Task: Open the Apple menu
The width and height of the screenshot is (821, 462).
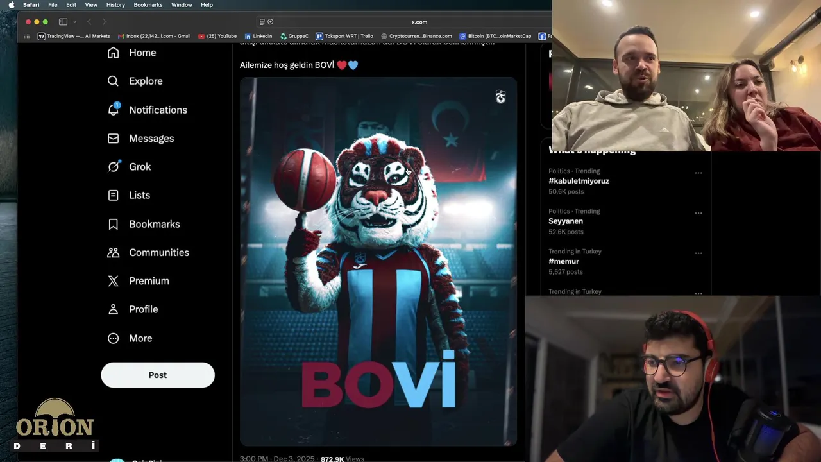Action: click(x=11, y=4)
